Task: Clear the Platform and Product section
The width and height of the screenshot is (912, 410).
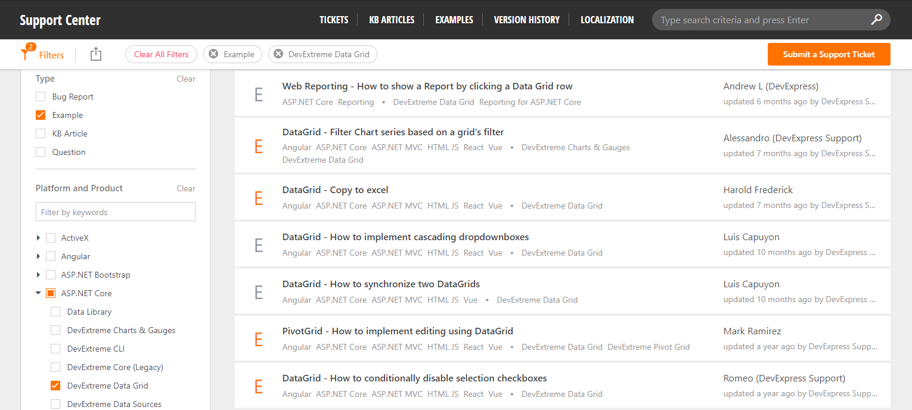Action: [x=186, y=188]
